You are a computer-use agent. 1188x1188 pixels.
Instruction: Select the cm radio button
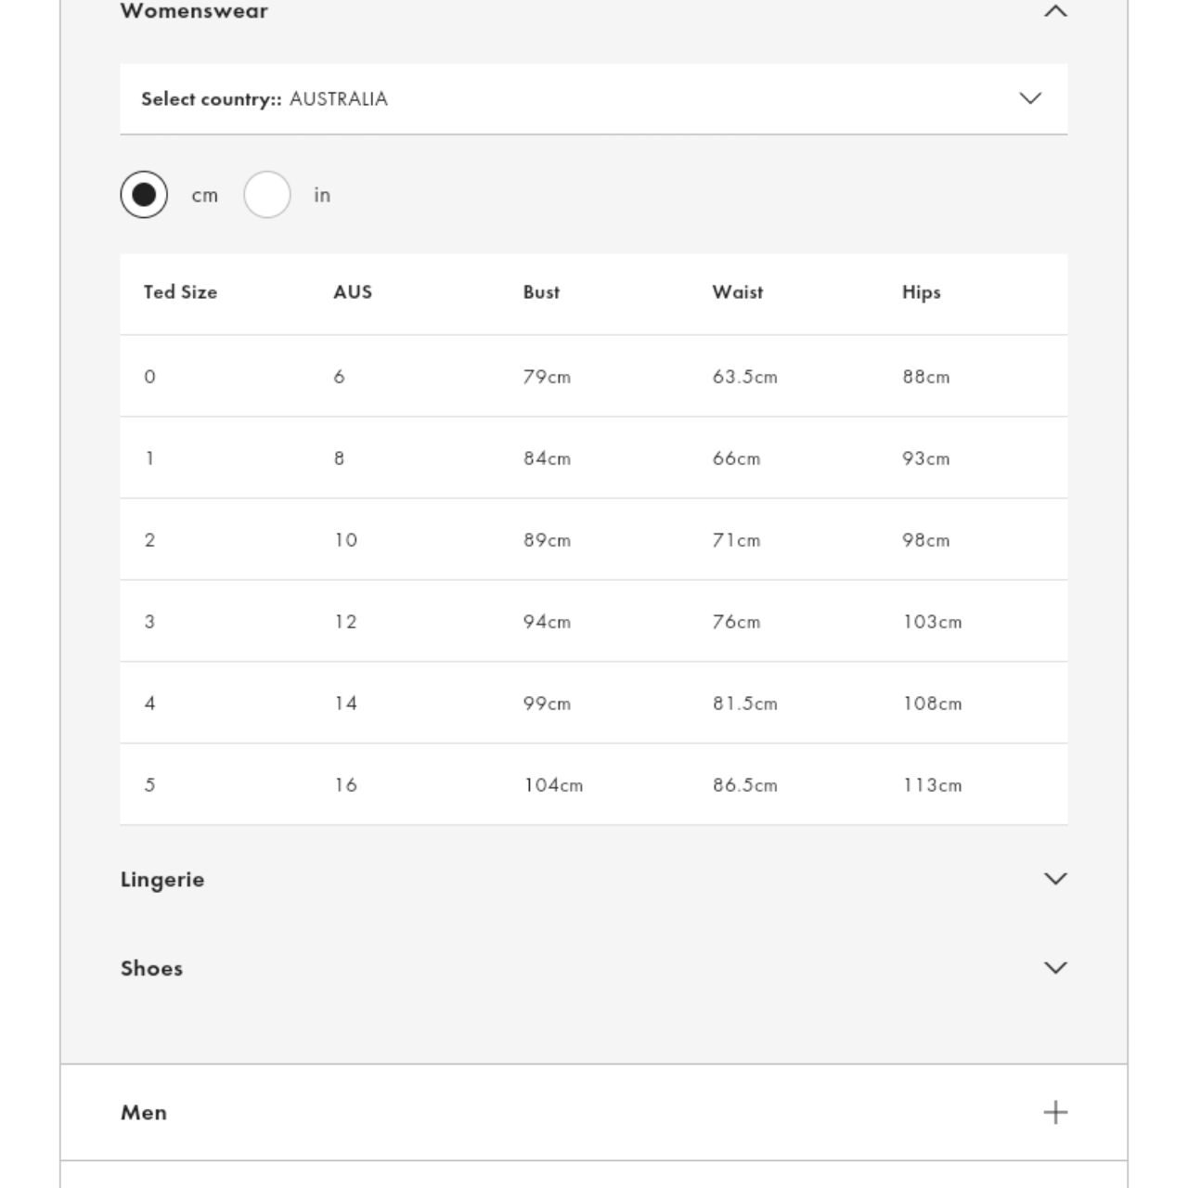(x=144, y=195)
